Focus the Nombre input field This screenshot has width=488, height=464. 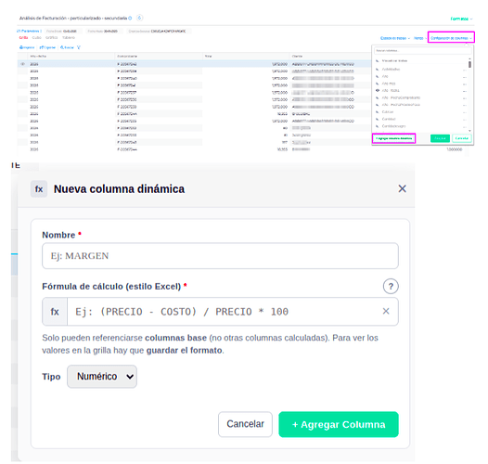tap(220, 256)
